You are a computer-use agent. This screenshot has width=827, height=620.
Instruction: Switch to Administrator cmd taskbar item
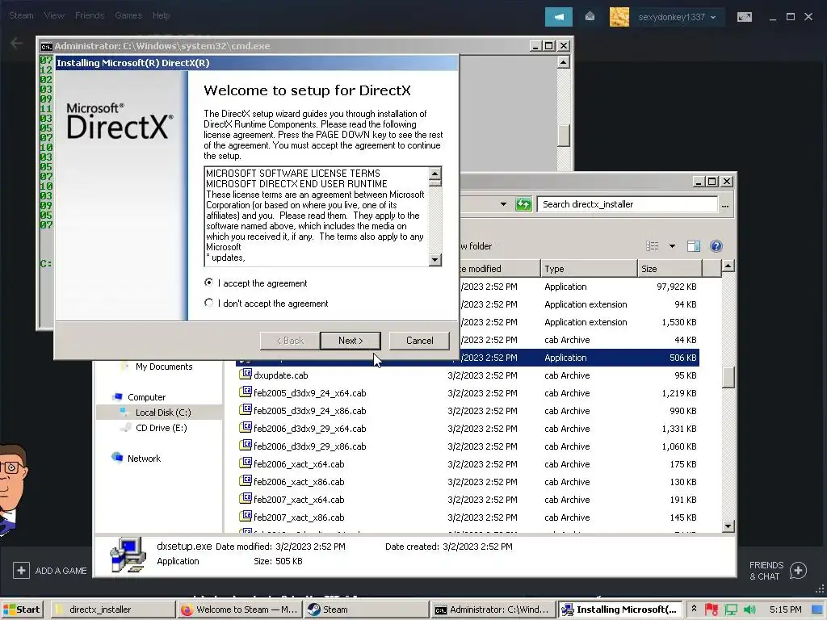point(493,610)
